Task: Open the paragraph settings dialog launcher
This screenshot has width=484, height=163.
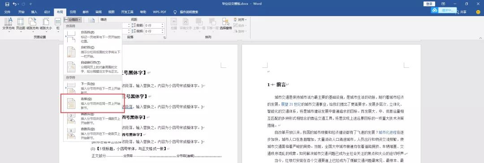Action: (x=164, y=38)
